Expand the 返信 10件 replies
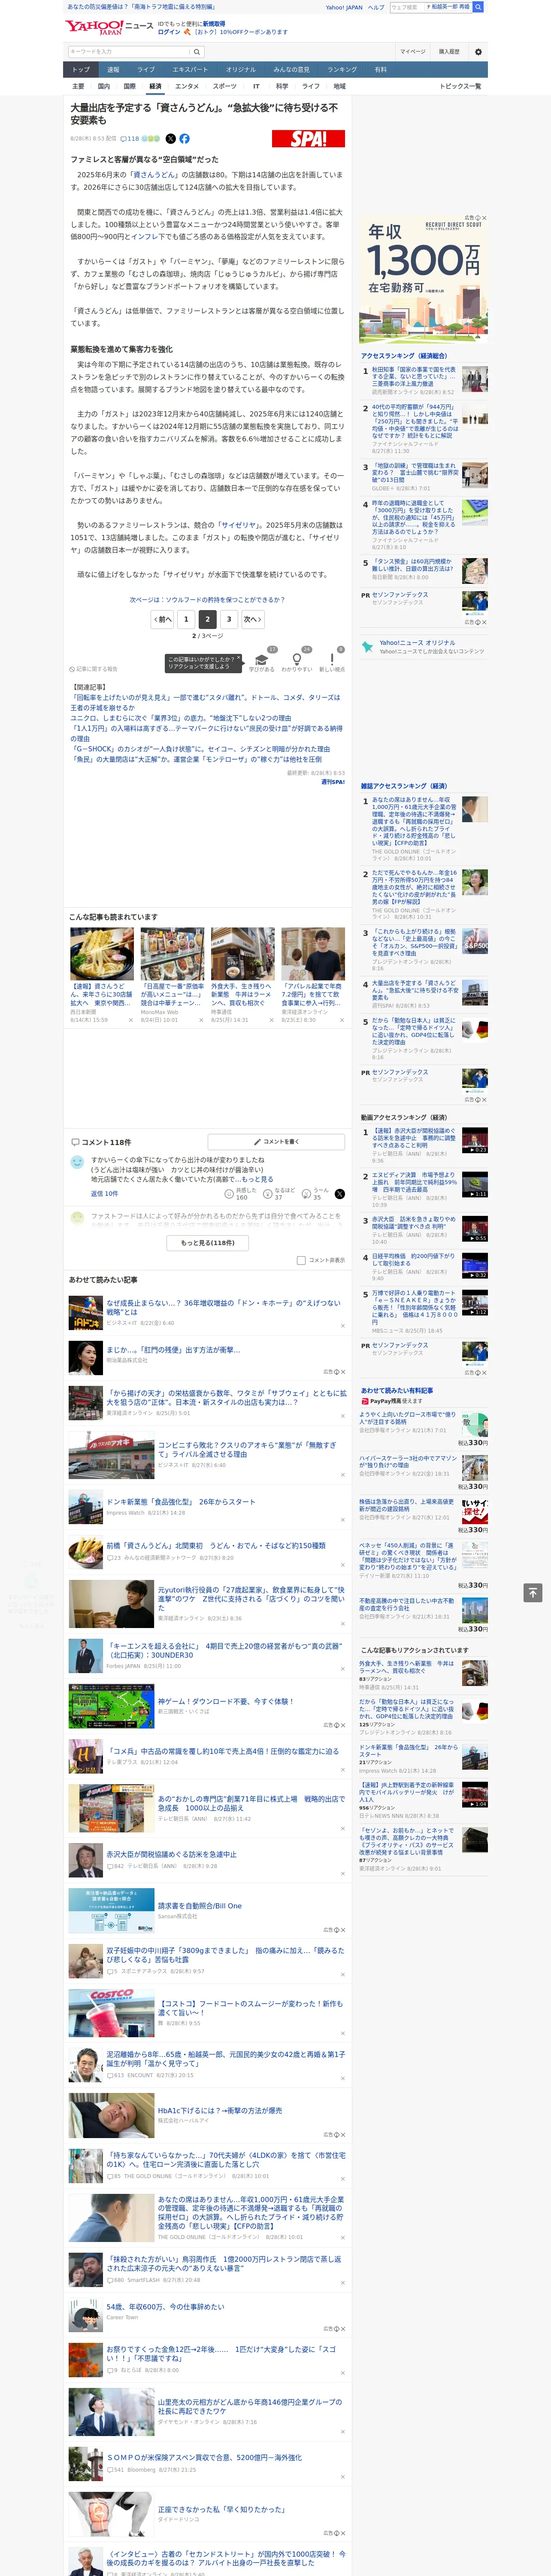The width and height of the screenshot is (551, 2576). point(104,1193)
